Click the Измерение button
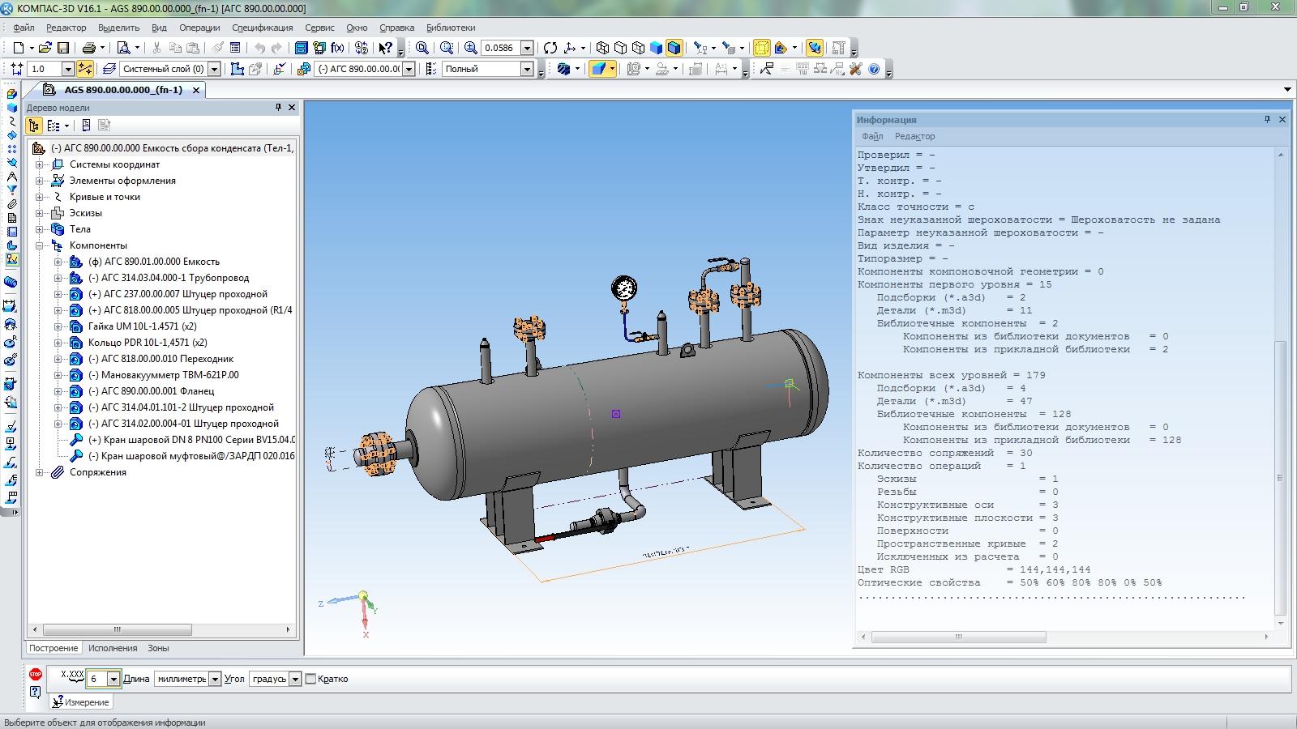Image resolution: width=1297 pixels, height=729 pixels. pyautogui.click(x=81, y=702)
